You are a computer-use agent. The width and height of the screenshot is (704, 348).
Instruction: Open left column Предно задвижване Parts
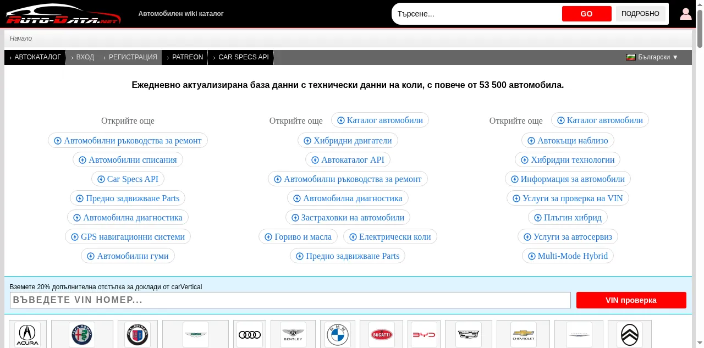(x=128, y=198)
